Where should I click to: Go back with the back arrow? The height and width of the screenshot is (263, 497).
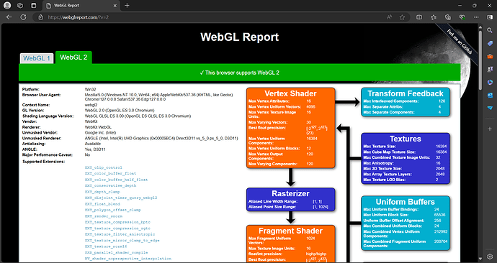pyautogui.click(x=9, y=17)
